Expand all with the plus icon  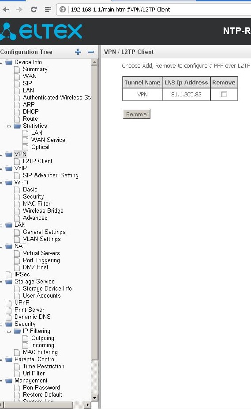[78, 52]
